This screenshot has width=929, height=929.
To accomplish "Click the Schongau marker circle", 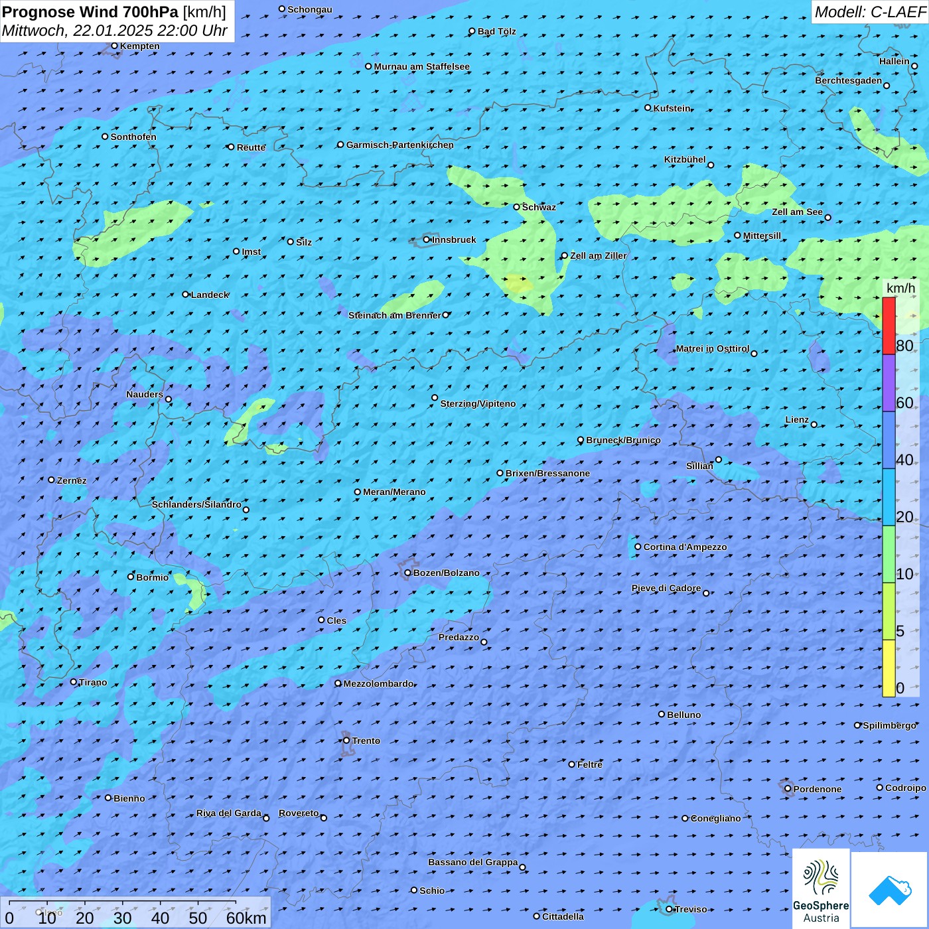I will 282,9.
